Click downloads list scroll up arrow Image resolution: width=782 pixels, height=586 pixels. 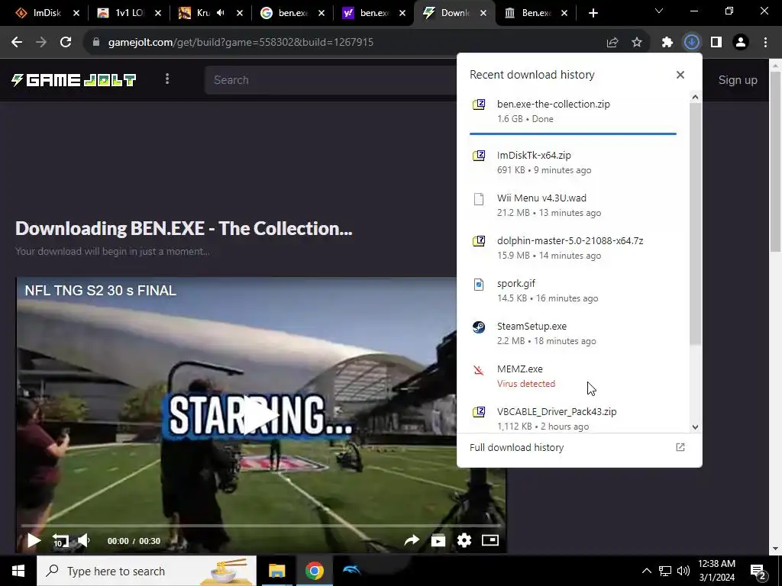(x=695, y=97)
